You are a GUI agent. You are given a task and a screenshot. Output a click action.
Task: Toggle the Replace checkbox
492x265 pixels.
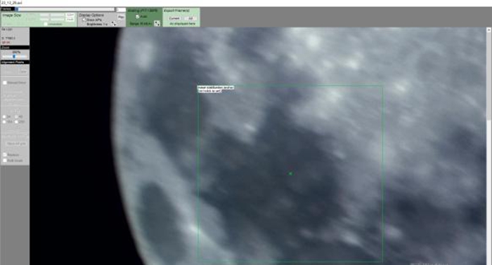(x=5, y=154)
